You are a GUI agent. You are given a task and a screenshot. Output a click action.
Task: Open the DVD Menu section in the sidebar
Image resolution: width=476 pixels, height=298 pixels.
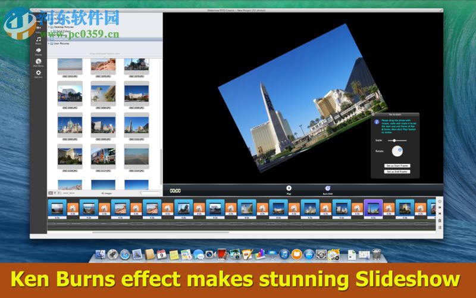39,63
